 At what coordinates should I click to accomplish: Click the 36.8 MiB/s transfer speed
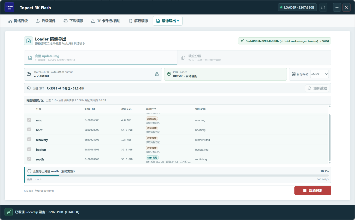323,179
